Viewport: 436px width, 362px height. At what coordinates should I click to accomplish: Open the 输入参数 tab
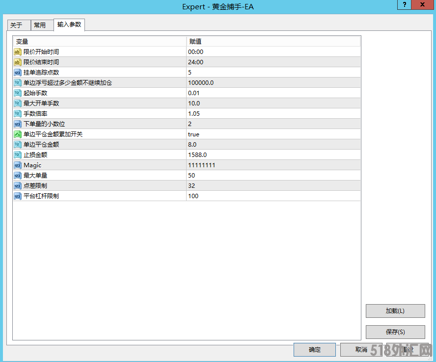[69, 25]
